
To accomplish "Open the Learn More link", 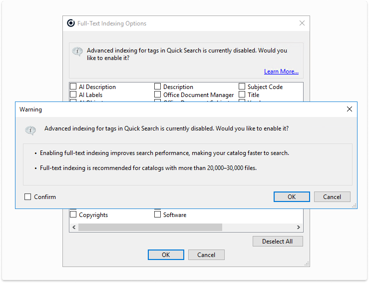I will pos(281,71).
